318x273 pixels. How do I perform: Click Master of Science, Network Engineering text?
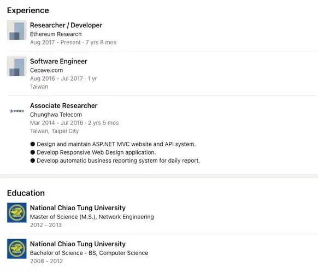coord(92,217)
